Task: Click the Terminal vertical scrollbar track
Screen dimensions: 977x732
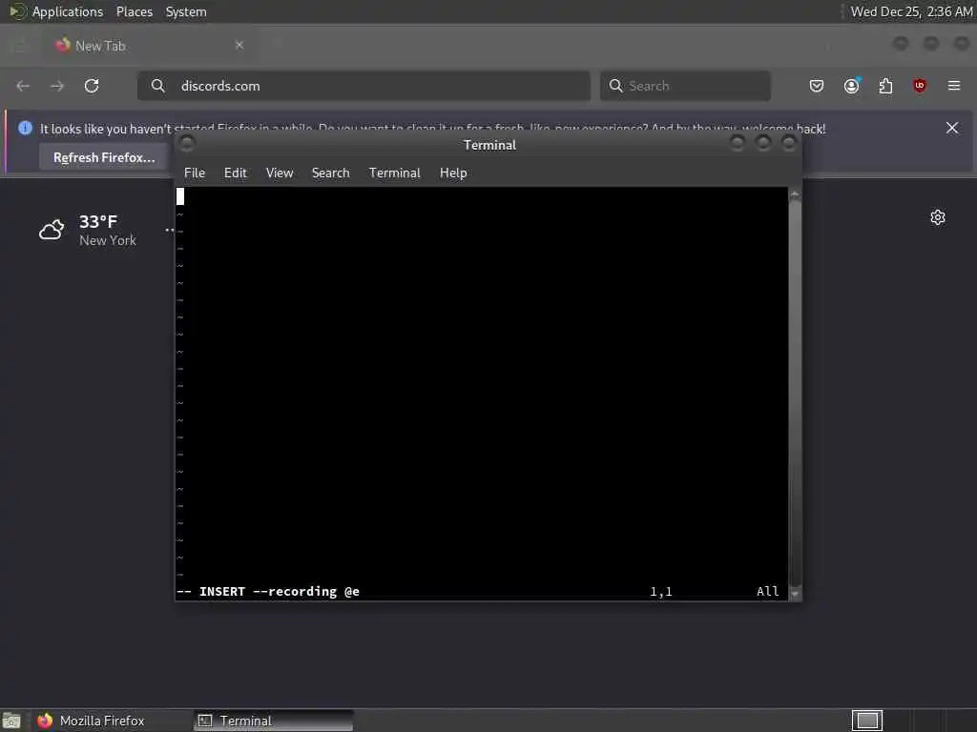Action: (x=795, y=394)
